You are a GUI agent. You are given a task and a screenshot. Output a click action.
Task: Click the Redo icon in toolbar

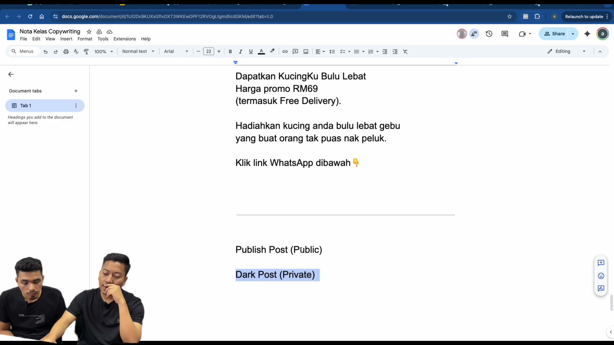coord(56,51)
